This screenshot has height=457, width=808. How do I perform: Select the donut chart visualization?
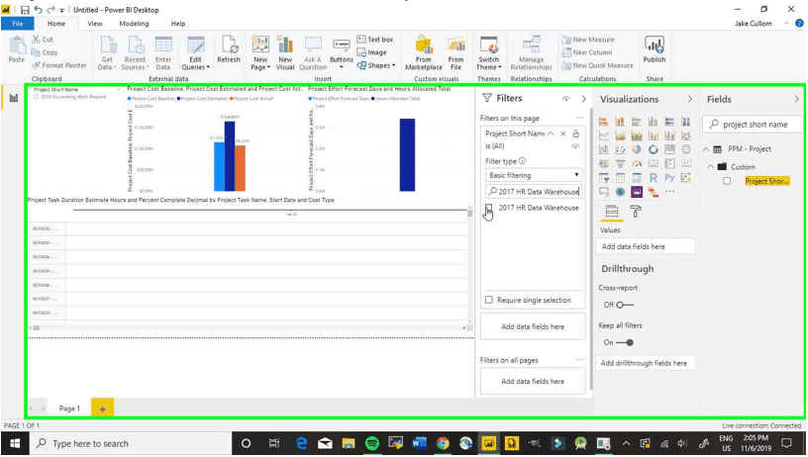(653, 149)
